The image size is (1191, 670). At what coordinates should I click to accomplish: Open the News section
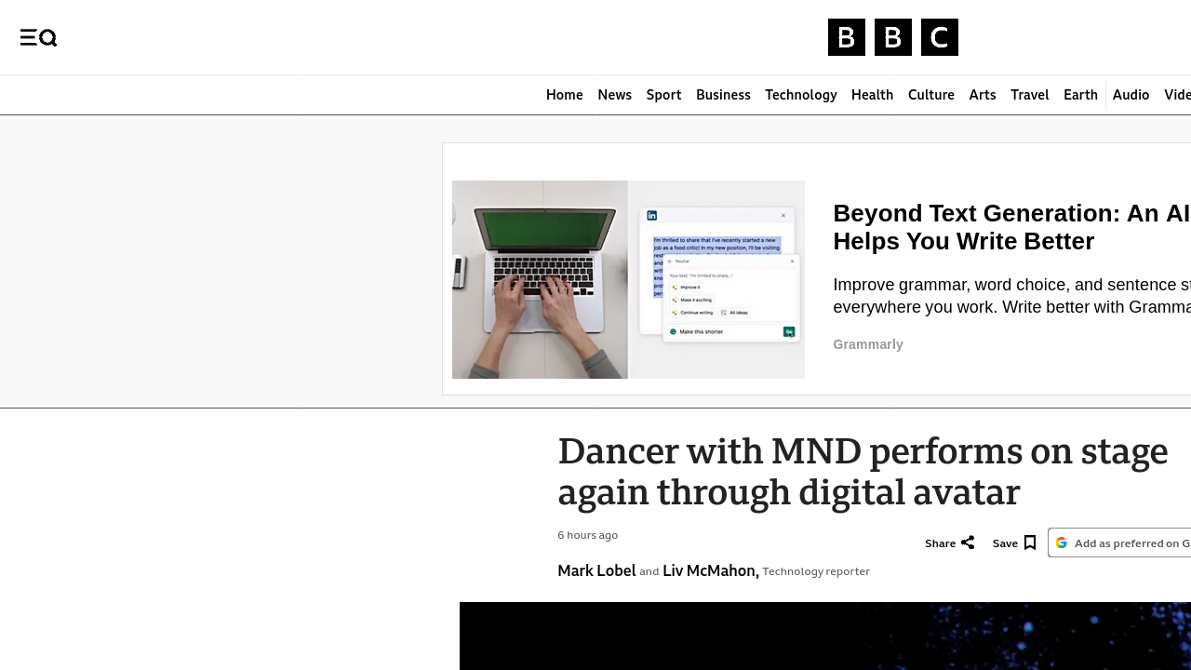(614, 95)
